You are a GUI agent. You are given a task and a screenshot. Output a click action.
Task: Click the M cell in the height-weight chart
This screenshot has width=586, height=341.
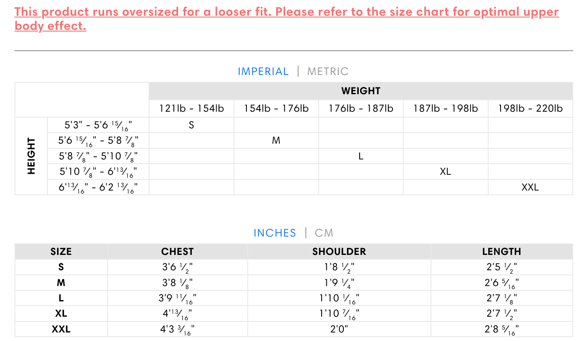click(x=276, y=140)
